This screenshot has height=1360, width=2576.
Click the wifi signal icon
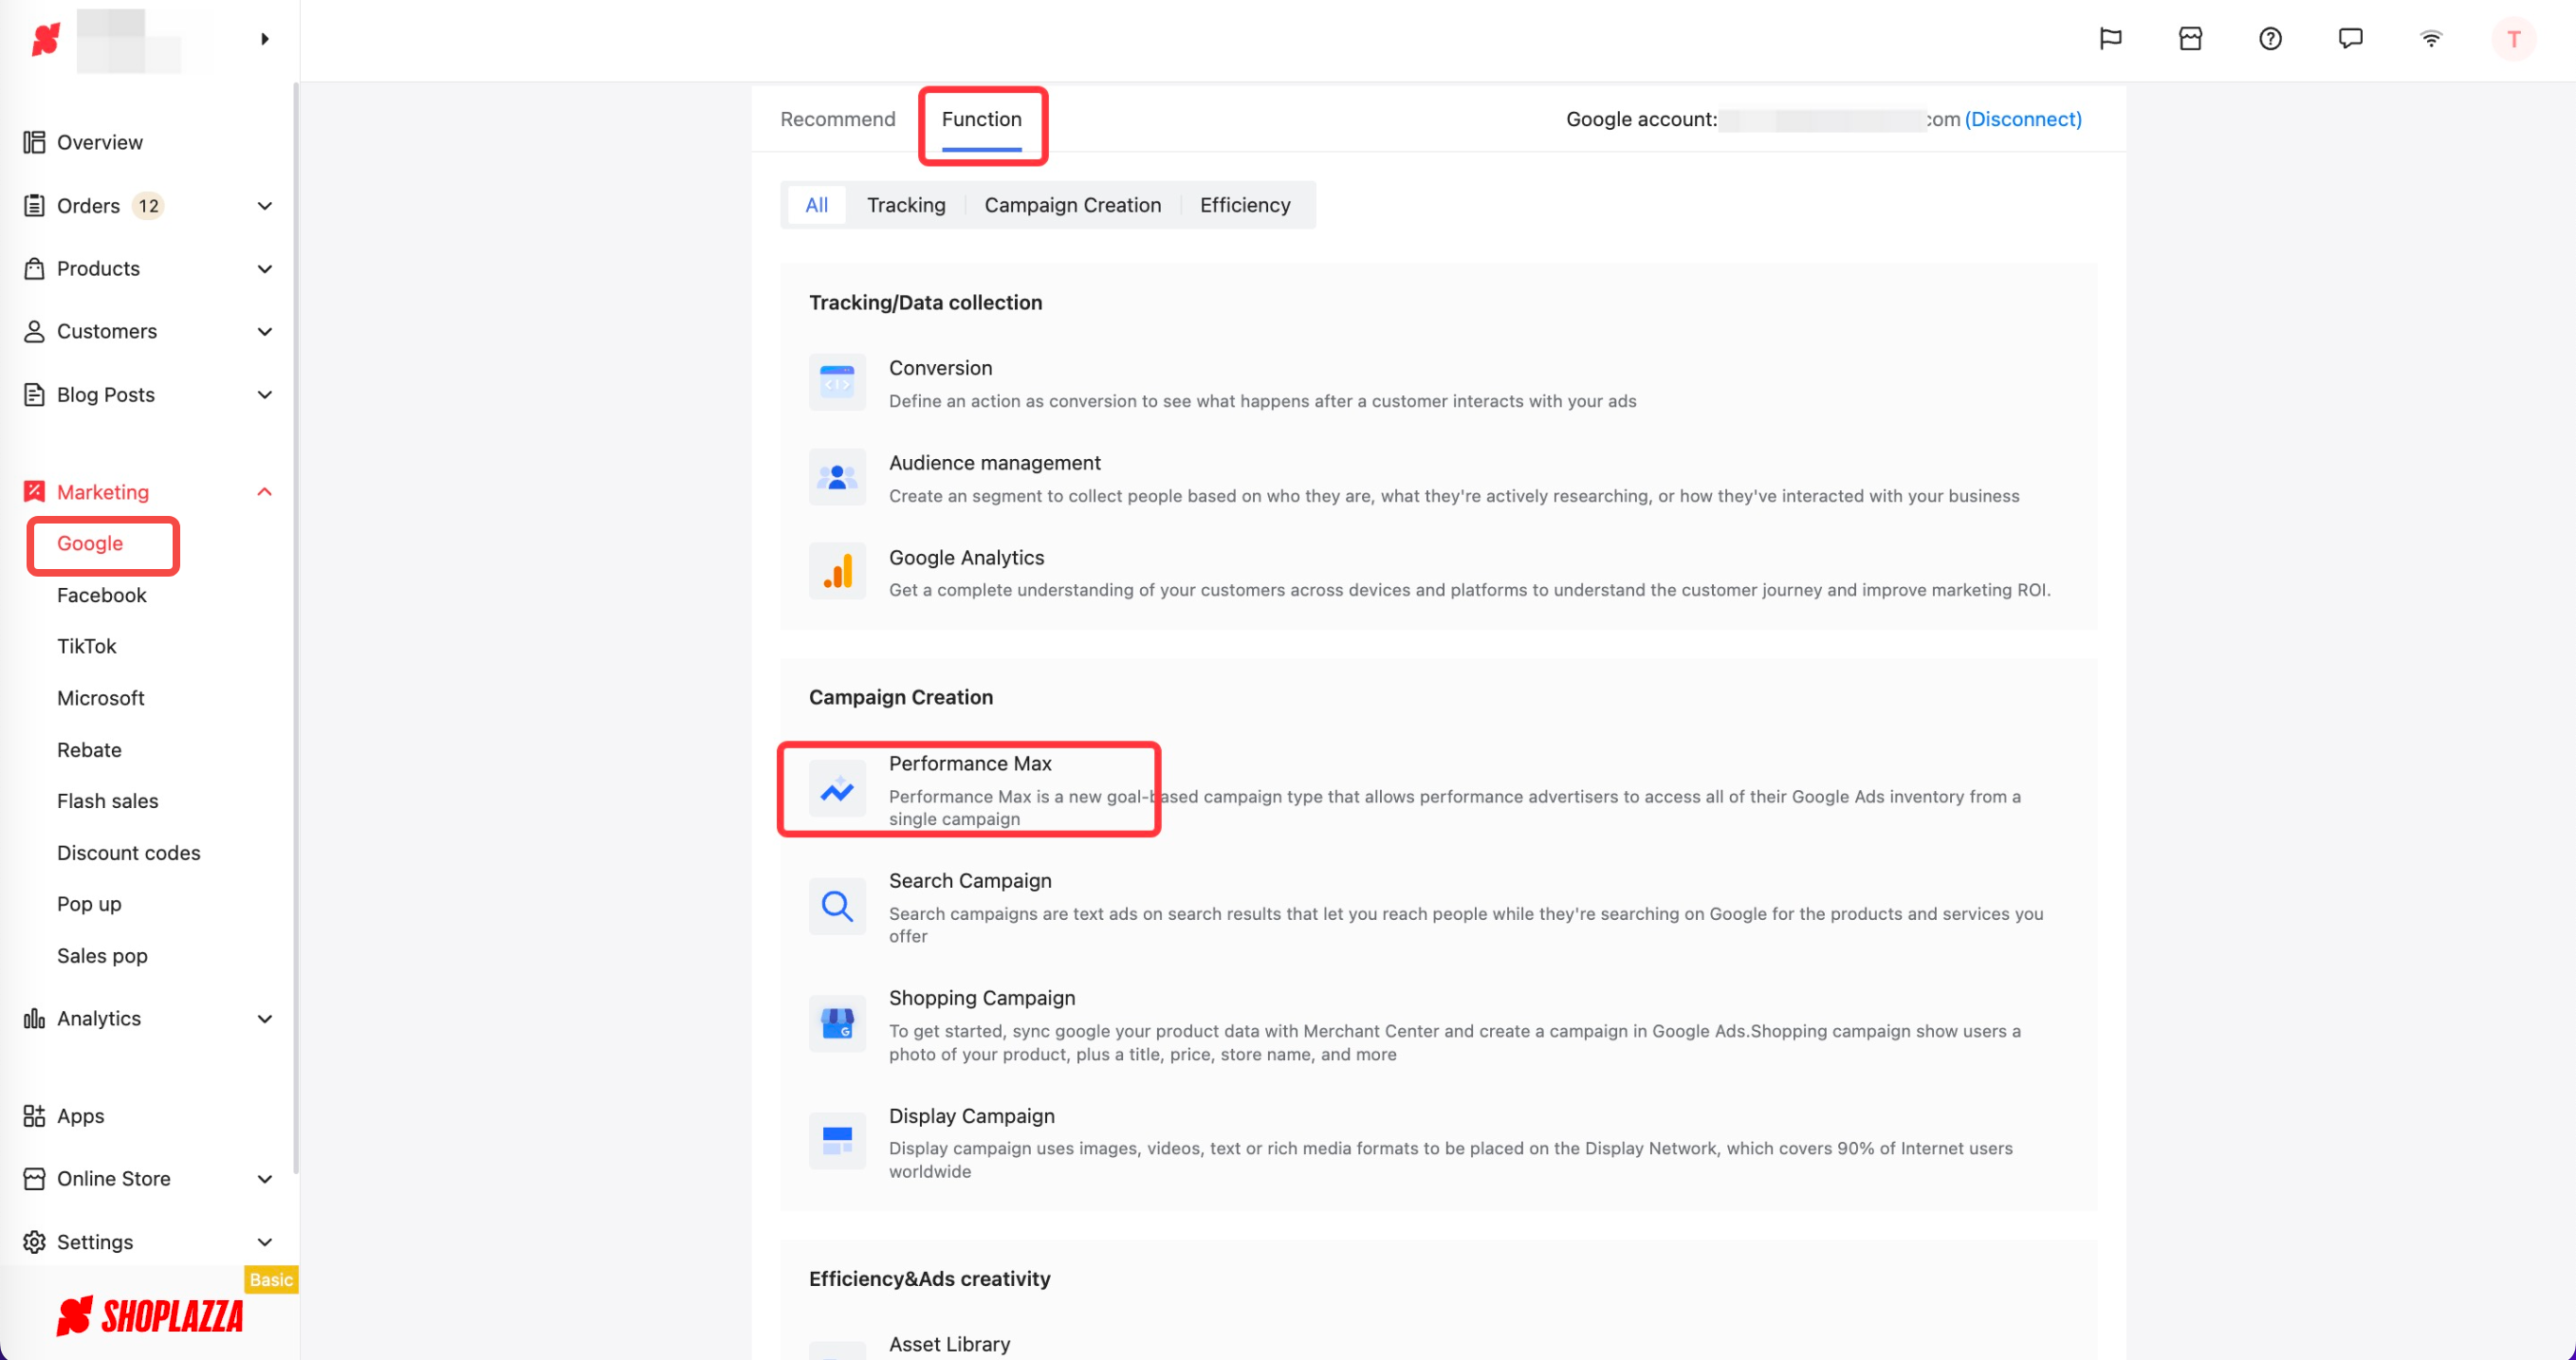[x=2430, y=39]
